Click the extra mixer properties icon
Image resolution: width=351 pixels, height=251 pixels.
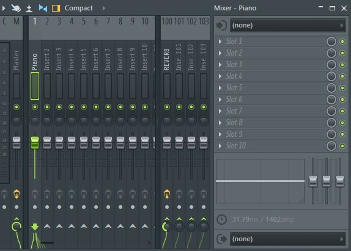click(x=29, y=9)
